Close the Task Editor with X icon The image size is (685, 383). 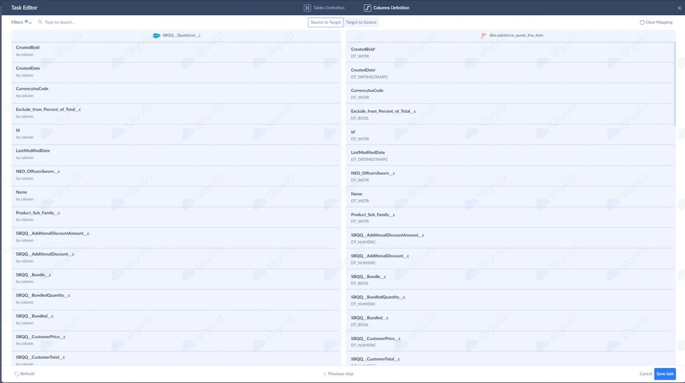(x=679, y=8)
